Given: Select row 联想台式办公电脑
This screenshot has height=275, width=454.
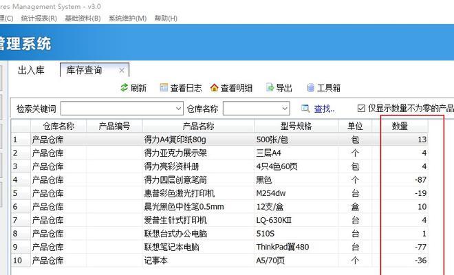Looking at the screenshot, I should click(x=219, y=234).
